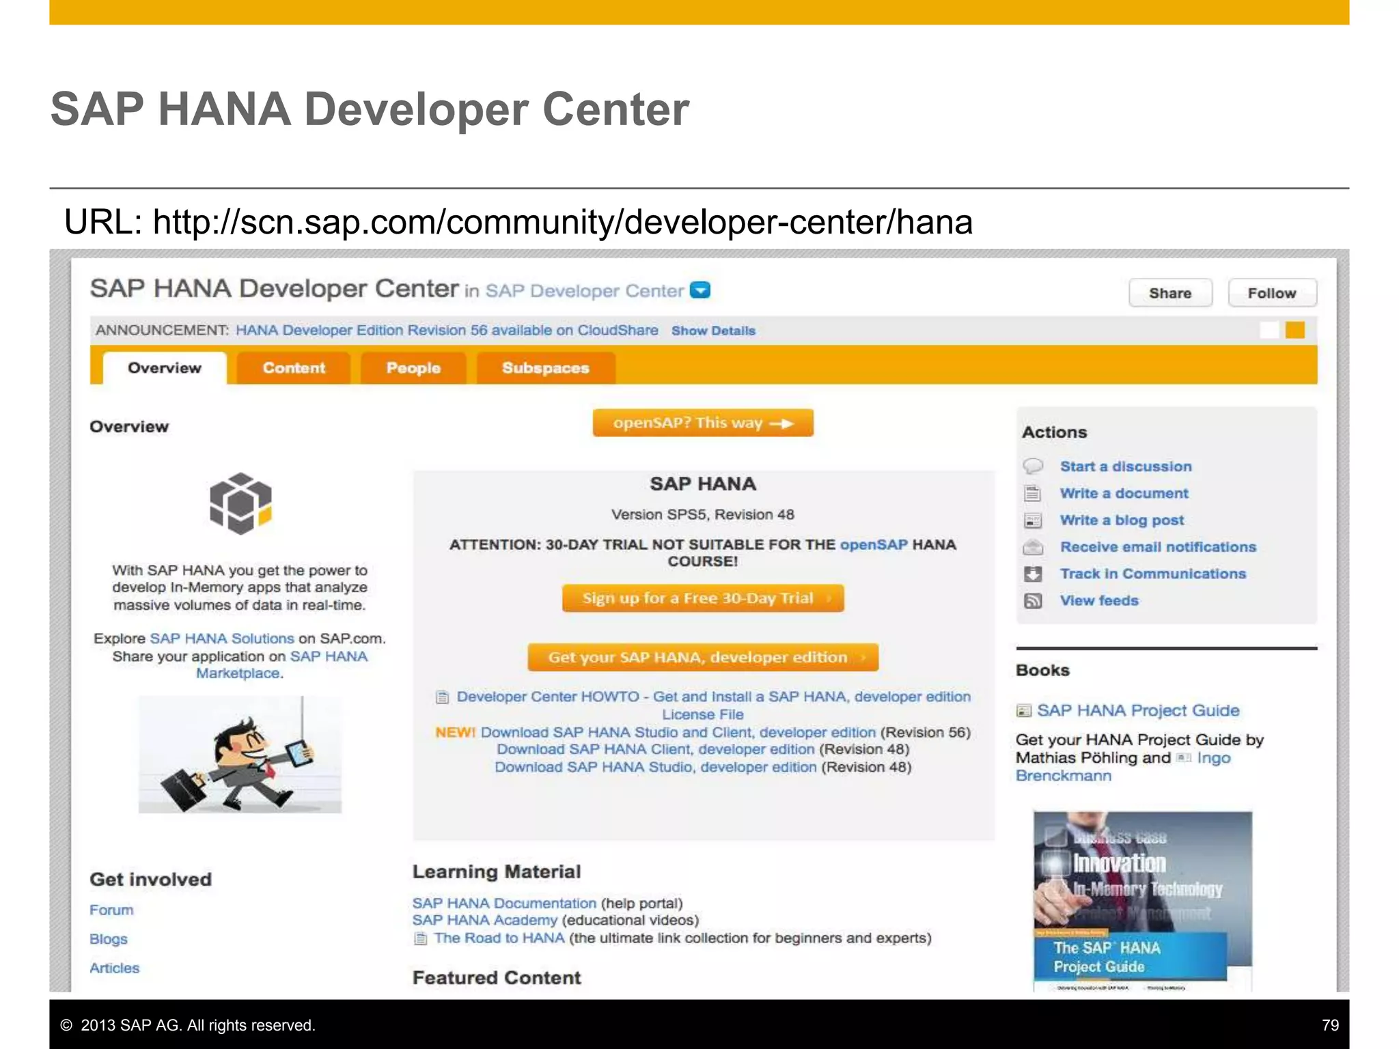Click Track in Communications link
The height and width of the screenshot is (1049, 1399).
(x=1153, y=574)
